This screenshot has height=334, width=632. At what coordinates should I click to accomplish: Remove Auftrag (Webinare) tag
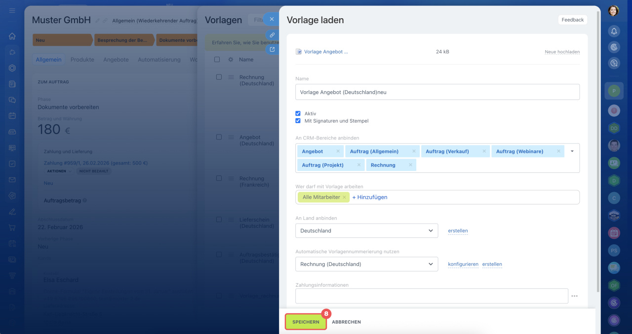pos(558,151)
